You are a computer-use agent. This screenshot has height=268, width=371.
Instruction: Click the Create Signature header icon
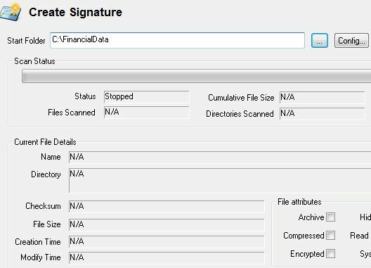click(11, 12)
